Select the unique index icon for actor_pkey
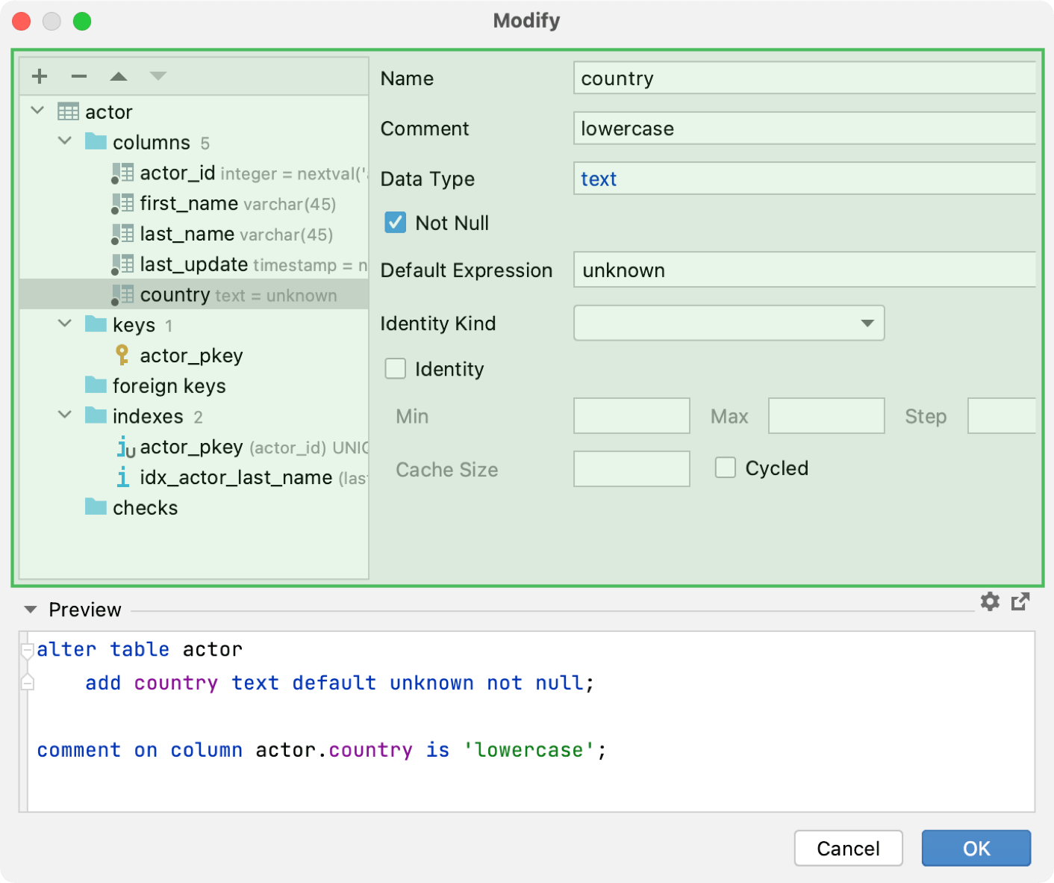 tap(124, 446)
